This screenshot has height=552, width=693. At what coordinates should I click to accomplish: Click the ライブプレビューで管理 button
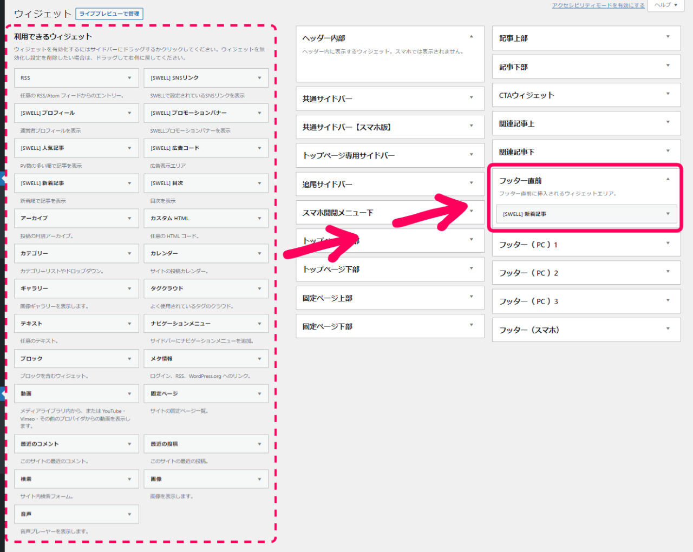tap(109, 14)
